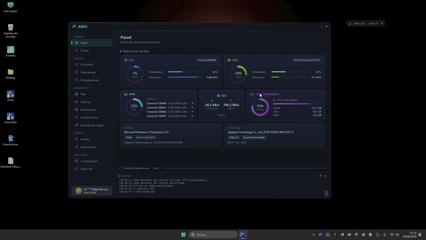Screen dimensions: 426x240
Task: Click the Asere app icon in taskbar
Action: click(x=243, y=235)
